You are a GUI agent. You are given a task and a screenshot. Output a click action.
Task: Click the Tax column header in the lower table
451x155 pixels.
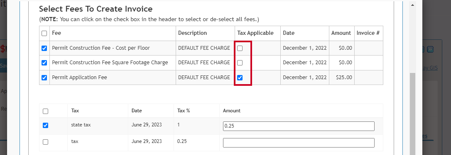75,111
